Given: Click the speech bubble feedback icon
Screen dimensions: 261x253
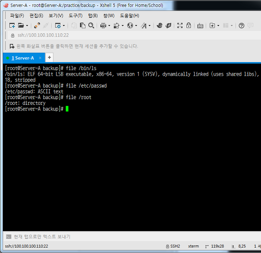Looking at the screenshot, I should click(251, 26).
